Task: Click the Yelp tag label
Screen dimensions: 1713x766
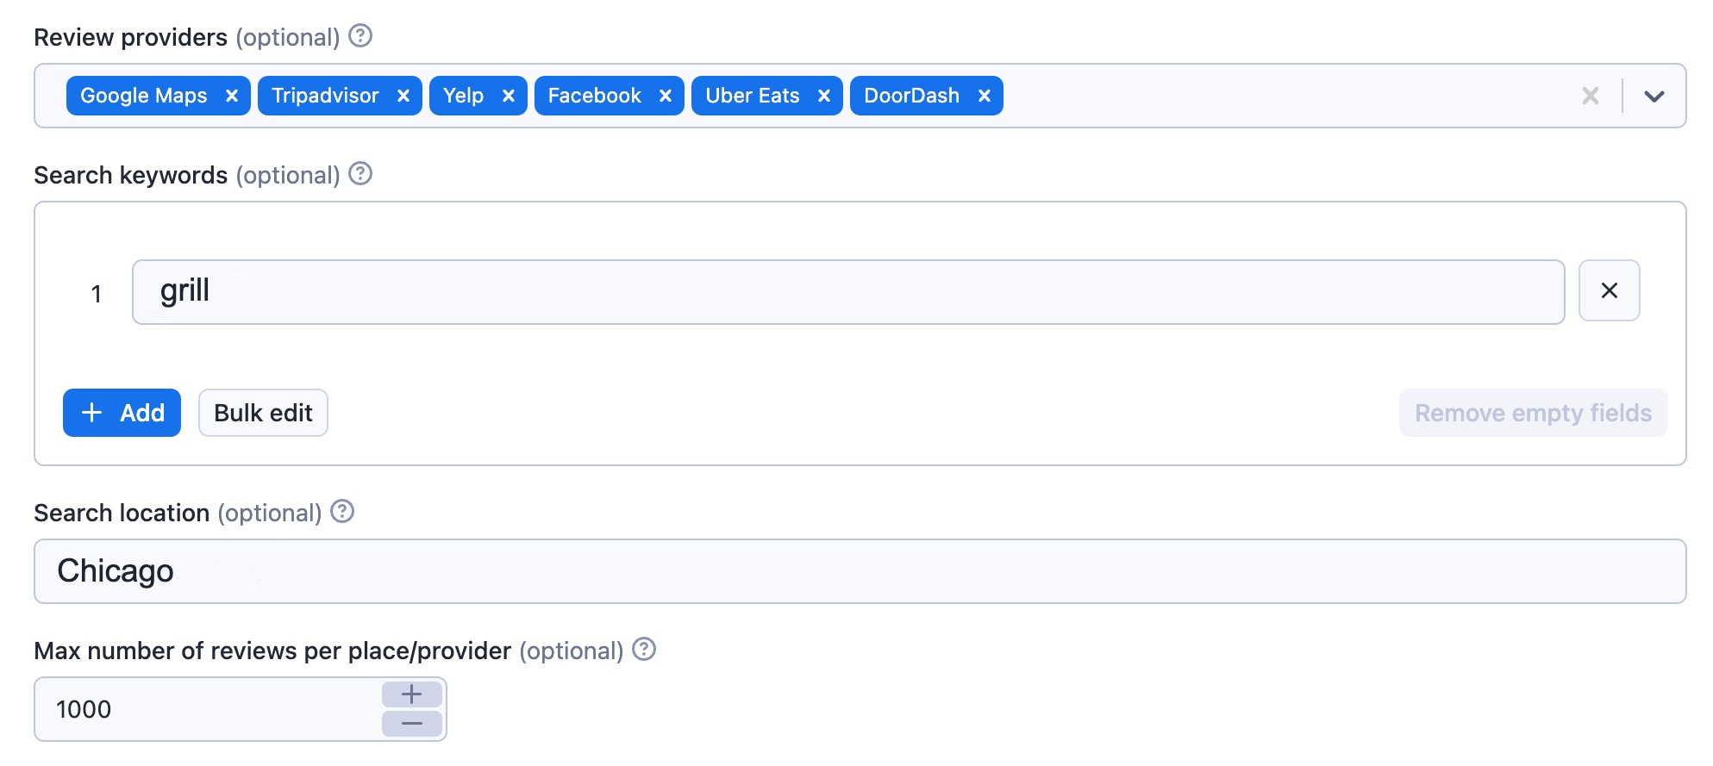Action: coord(463,96)
